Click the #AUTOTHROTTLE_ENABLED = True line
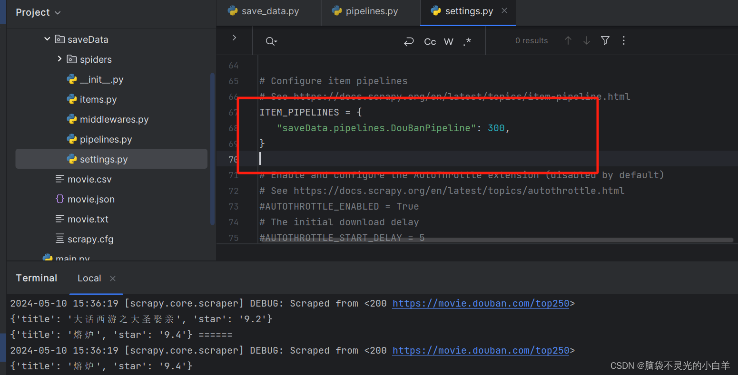This screenshot has width=738, height=375. [x=339, y=206]
